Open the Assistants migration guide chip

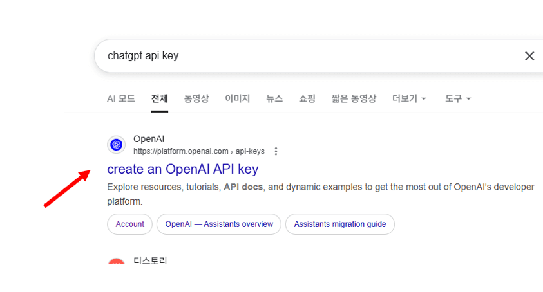(x=339, y=224)
